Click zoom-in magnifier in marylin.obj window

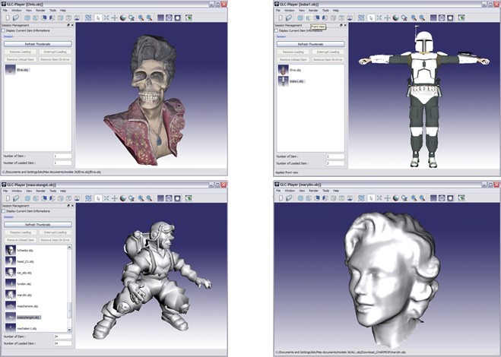pyautogui.click(x=414, y=198)
